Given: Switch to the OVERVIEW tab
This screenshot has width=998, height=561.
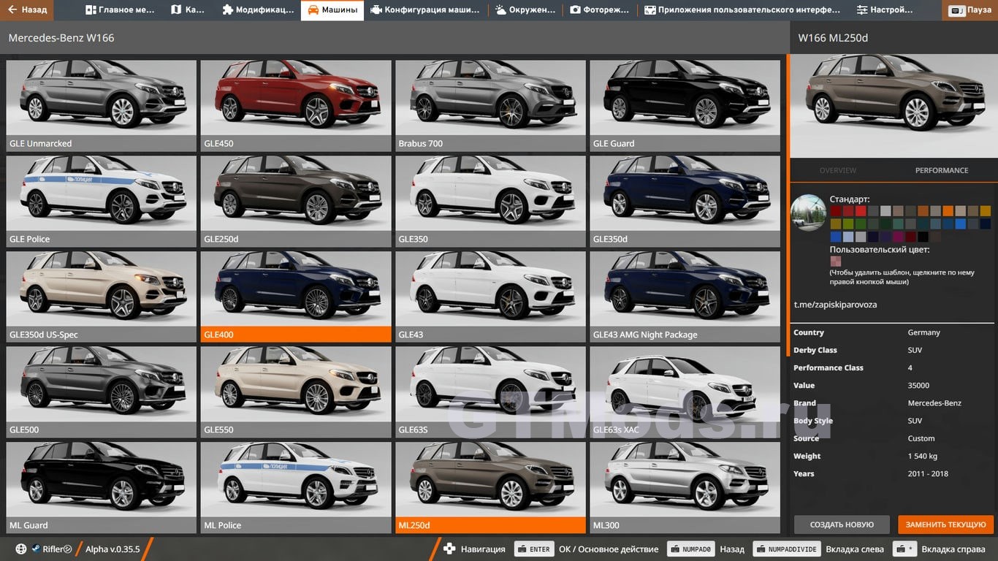Looking at the screenshot, I should point(837,170).
